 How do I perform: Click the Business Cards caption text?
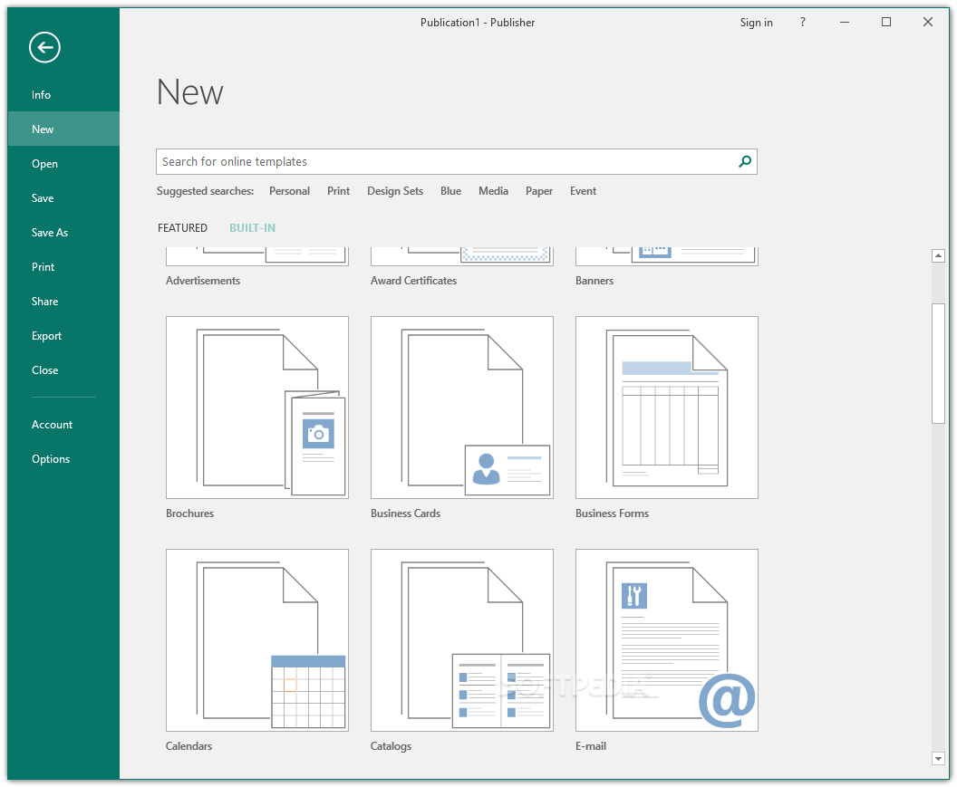coord(405,513)
